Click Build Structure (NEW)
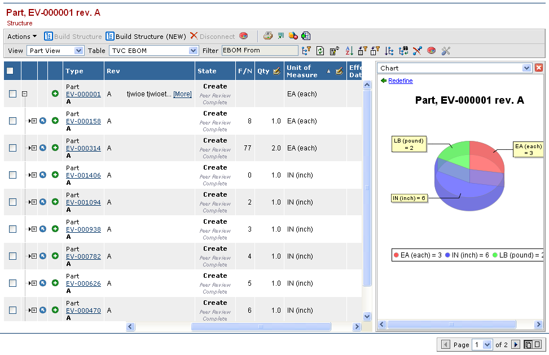The image size is (549, 355). pyautogui.click(x=146, y=36)
